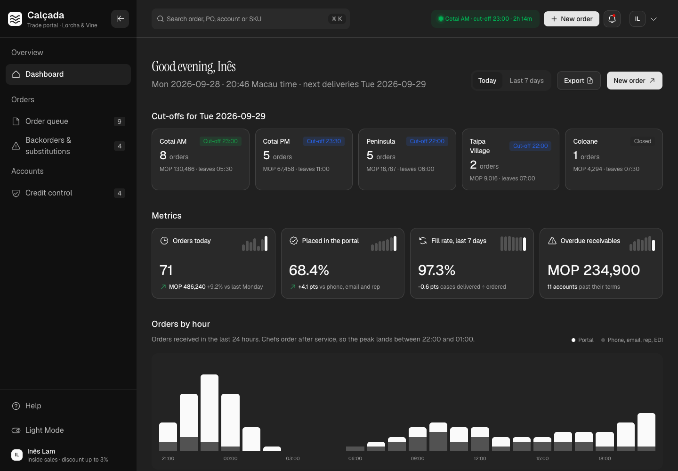Image resolution: width=678 pixels, height=471 pixels.
Task: Click the Dashboard home icon
Action: tap(16, 74)
